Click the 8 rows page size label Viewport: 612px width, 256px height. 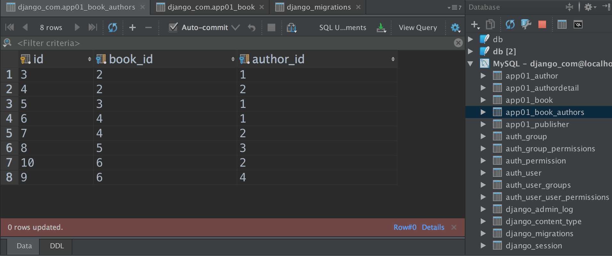51,27
